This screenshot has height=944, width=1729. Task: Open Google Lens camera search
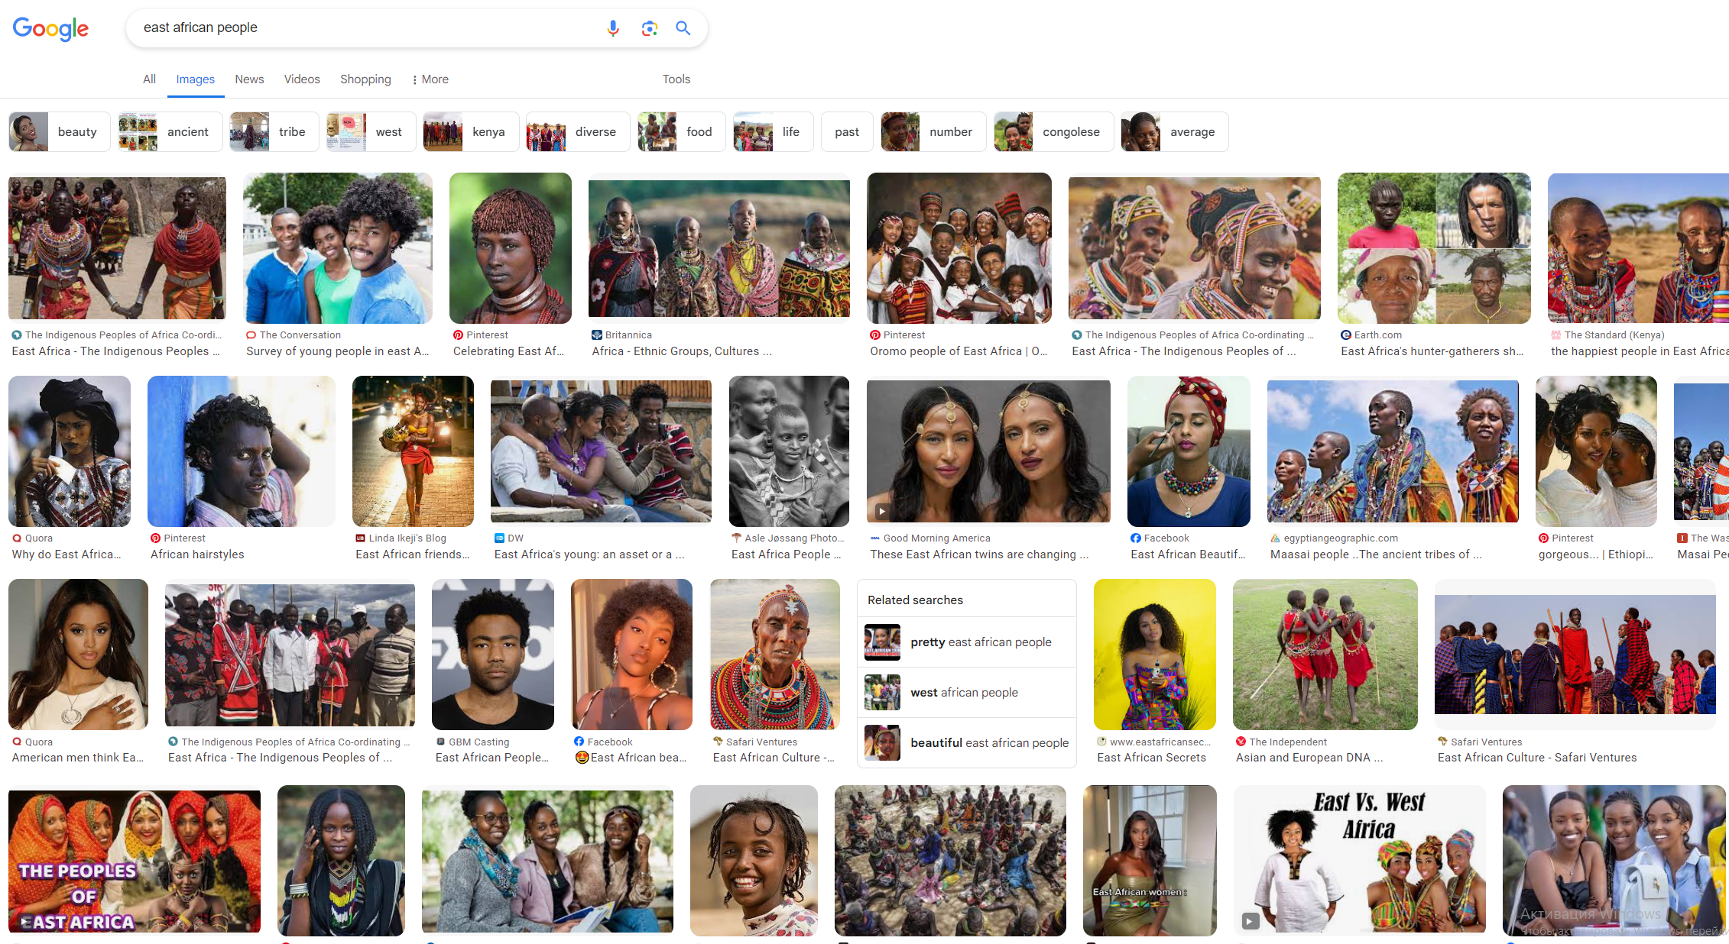(649, 28)
